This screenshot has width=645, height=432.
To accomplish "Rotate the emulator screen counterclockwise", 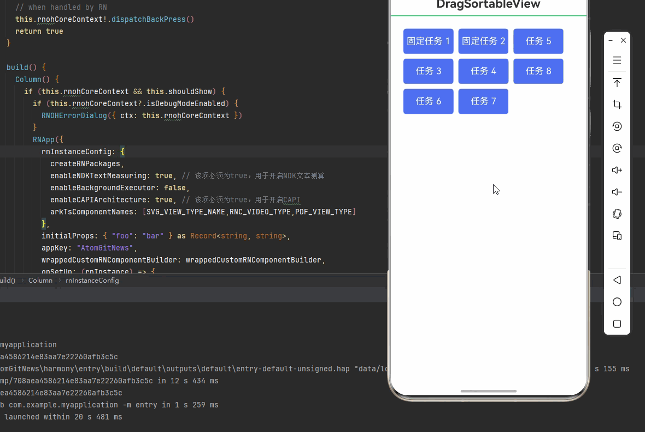I will click(617, 126).
